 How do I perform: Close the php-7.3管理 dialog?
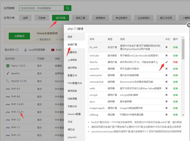[x=188, y=25]
